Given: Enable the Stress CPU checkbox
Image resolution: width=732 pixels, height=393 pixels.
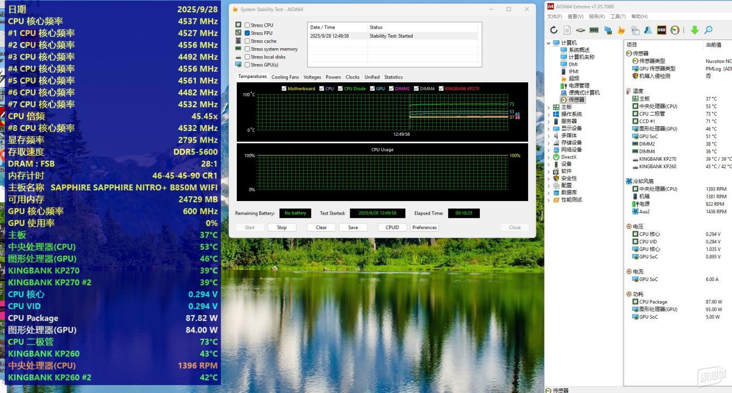Looking at the screenshot, I should [247, 25].
